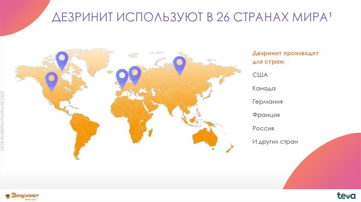Select the США list entry
The height and width of the screenshot is (202, 361).
(x=260, y=75)
